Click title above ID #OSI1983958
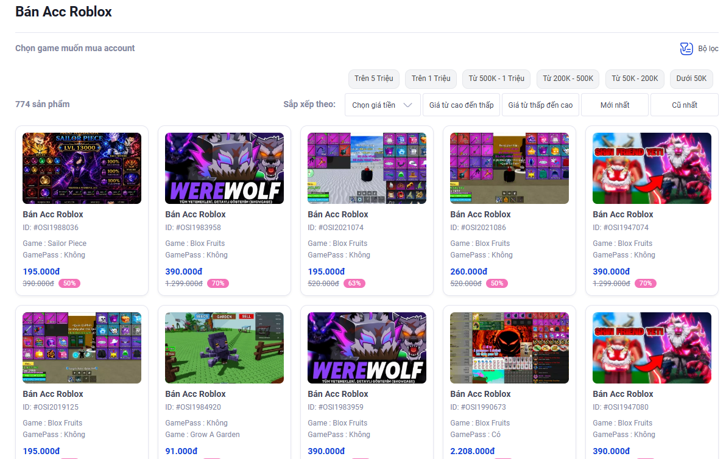Viewport: 726px width, 459px height. point(196,214)
